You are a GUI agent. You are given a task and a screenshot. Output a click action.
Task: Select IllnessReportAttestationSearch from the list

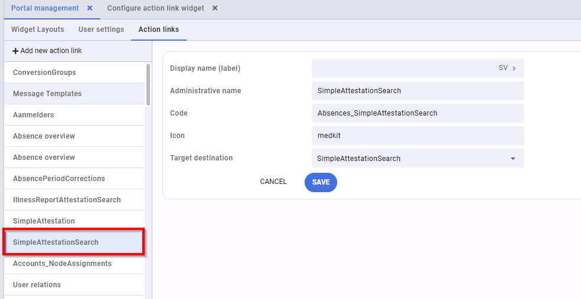click(x=67, y=200)
